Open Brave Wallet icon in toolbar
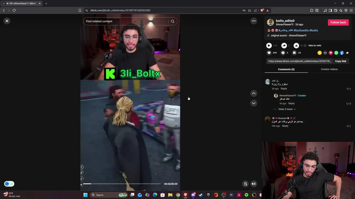Viewport: 355px width, 199px height. point(336,11)
